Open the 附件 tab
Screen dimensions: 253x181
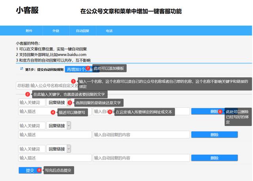pyautogui.click(x=29, y=30)
